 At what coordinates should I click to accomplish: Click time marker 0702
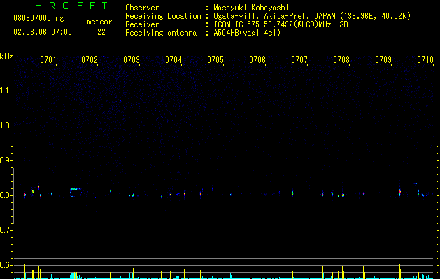coord(90,59)
